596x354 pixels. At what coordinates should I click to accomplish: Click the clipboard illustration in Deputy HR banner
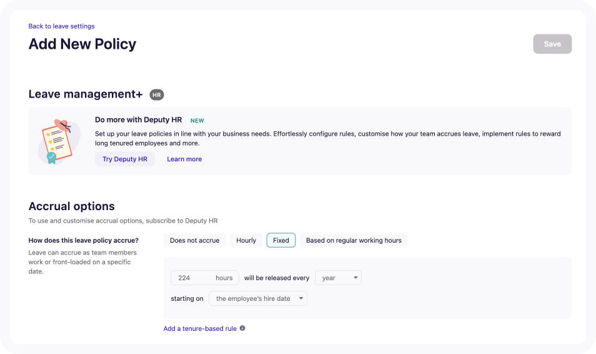point(59,141)
